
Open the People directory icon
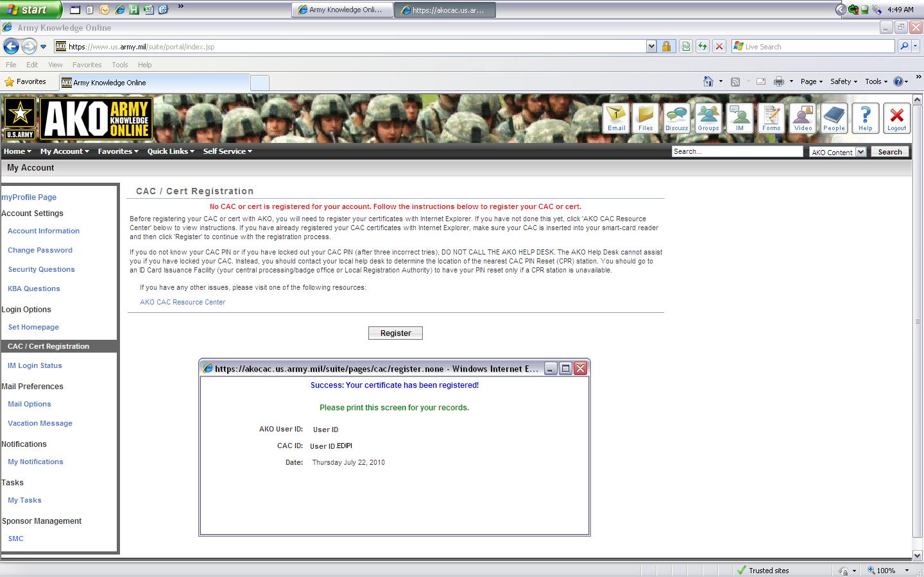coord(834,118)
